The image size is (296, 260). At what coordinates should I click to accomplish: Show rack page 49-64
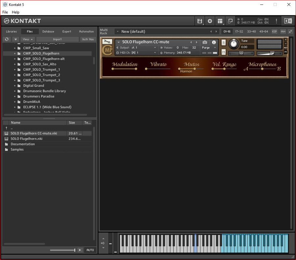click(x=263, y=32)
